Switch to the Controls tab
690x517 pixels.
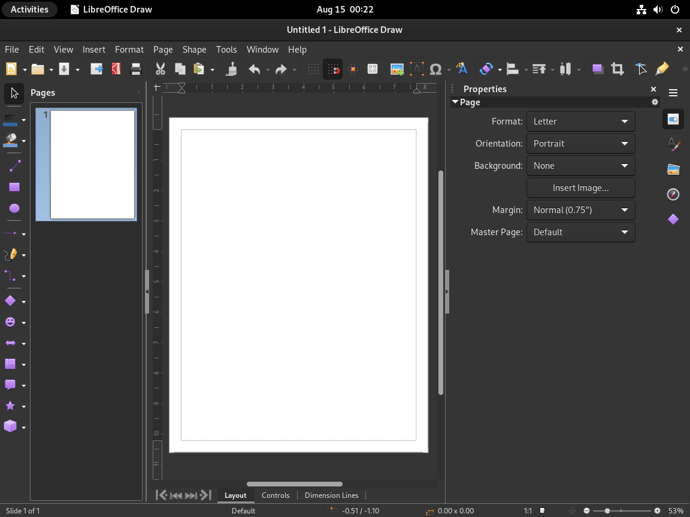(x=276, y=495)
